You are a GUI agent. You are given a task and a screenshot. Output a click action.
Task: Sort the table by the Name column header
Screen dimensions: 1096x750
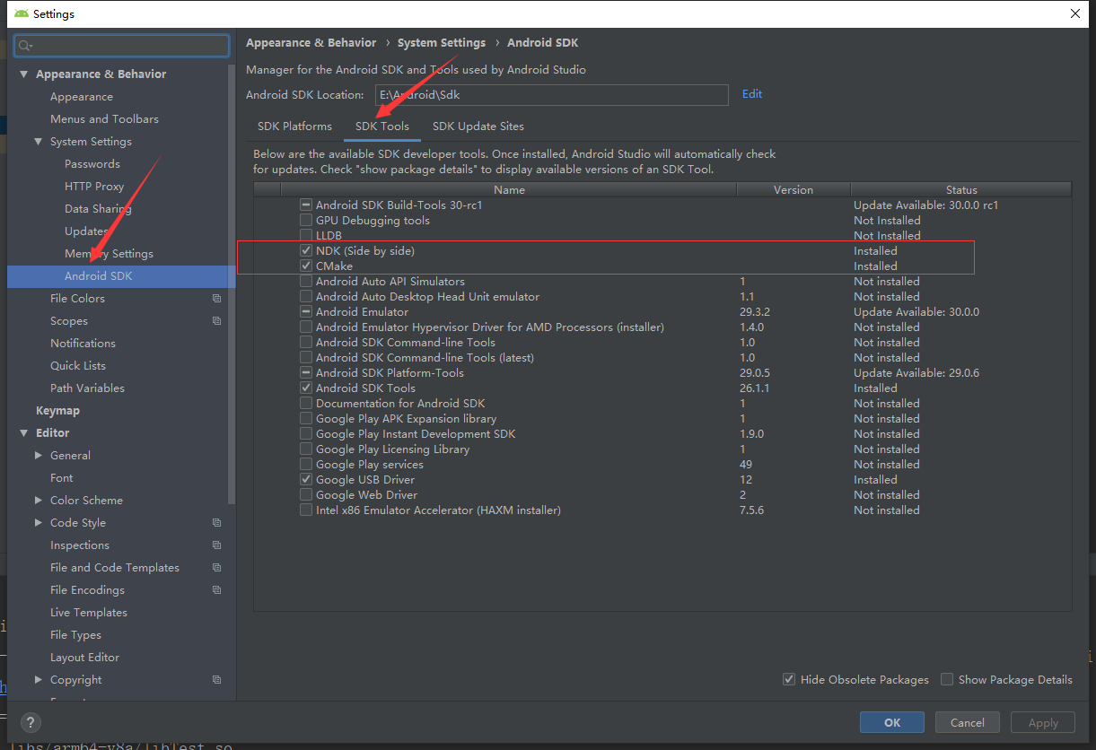509,190
